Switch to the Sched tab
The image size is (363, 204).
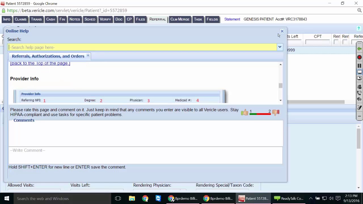90,19
